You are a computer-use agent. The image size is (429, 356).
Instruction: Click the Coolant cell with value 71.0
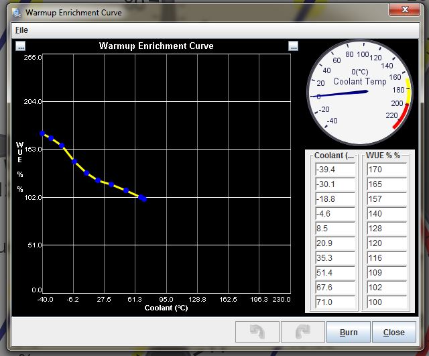point(334,302)
